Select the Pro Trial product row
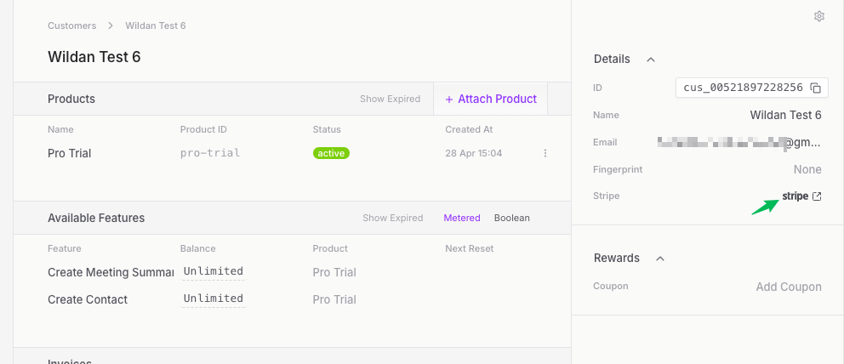Image resolution: width=844 pixels, height=364 pixels. pos(70,153)
